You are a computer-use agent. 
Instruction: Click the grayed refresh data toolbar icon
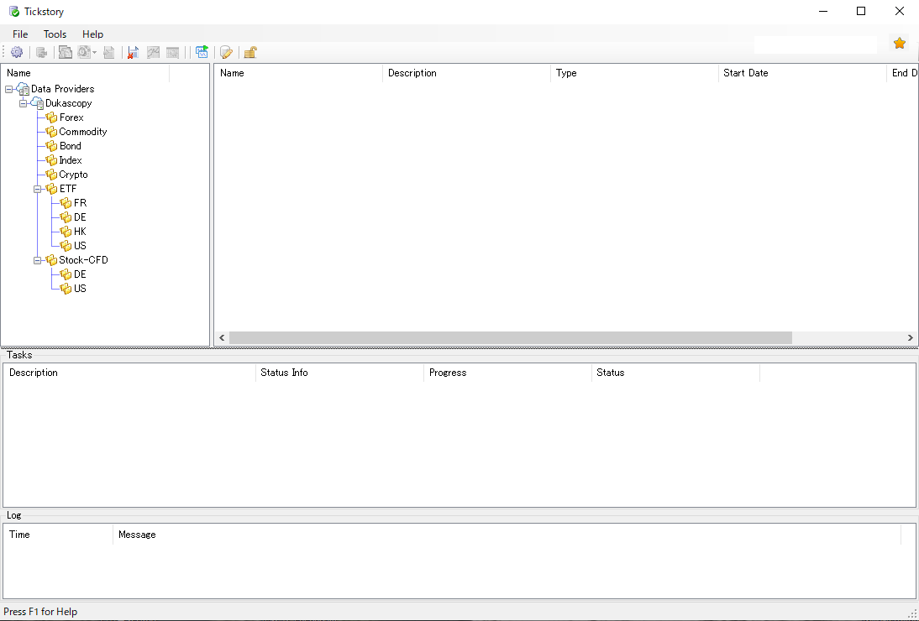click(42, 53)
